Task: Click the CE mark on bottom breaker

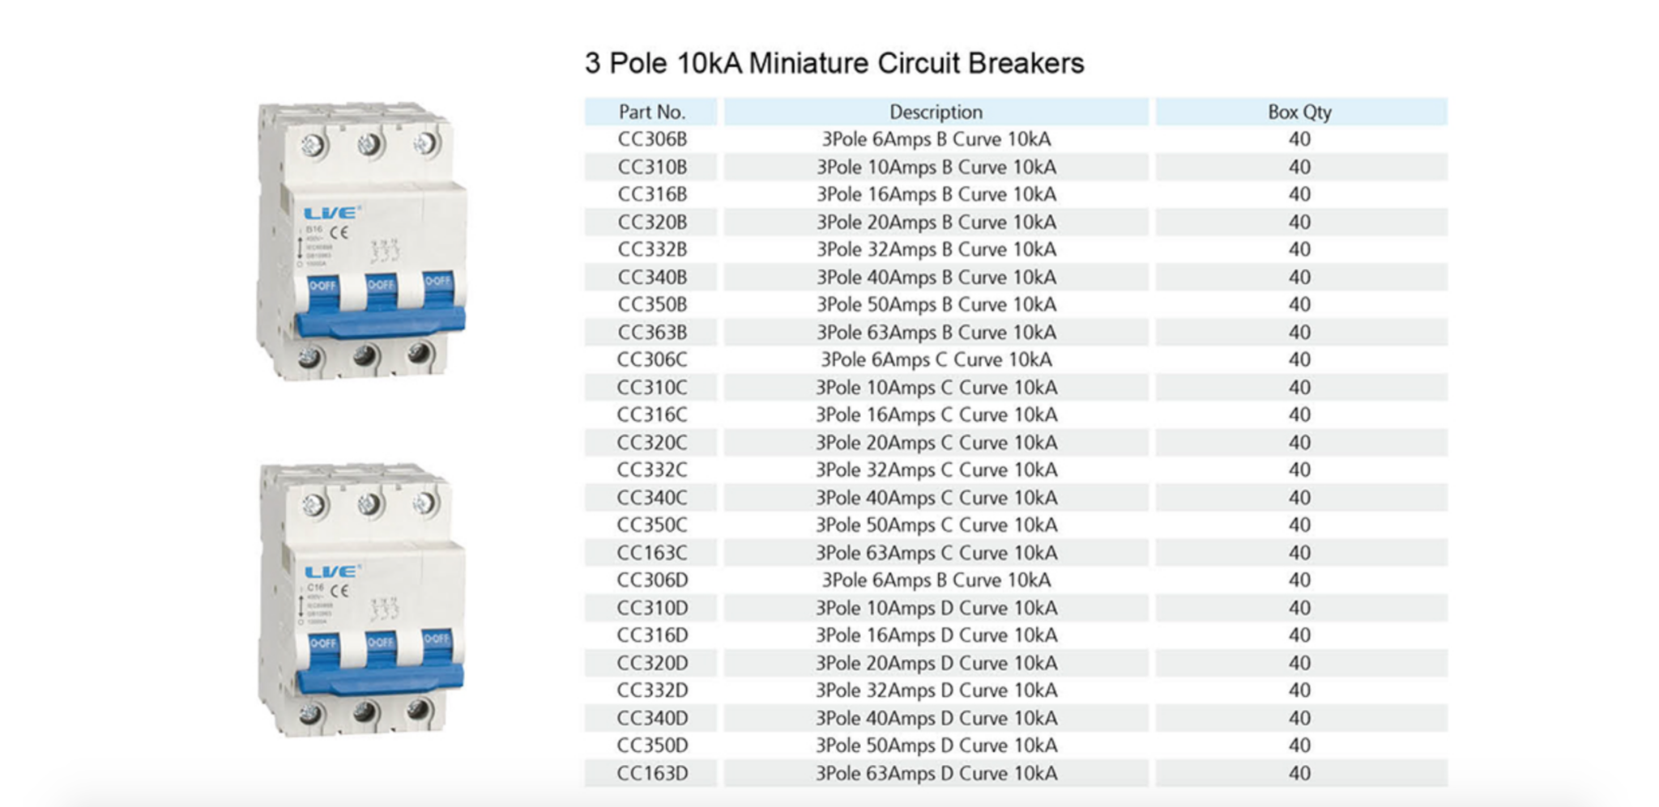Action: (x=339, y=590)
